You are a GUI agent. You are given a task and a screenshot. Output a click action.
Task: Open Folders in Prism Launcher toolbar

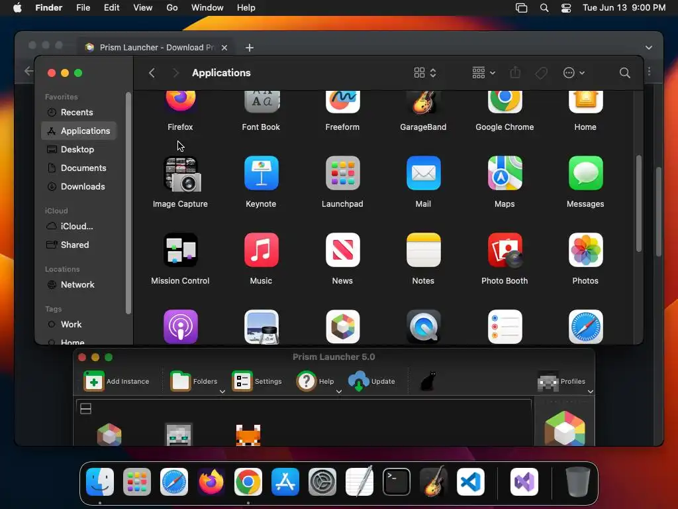click(194, 381)
